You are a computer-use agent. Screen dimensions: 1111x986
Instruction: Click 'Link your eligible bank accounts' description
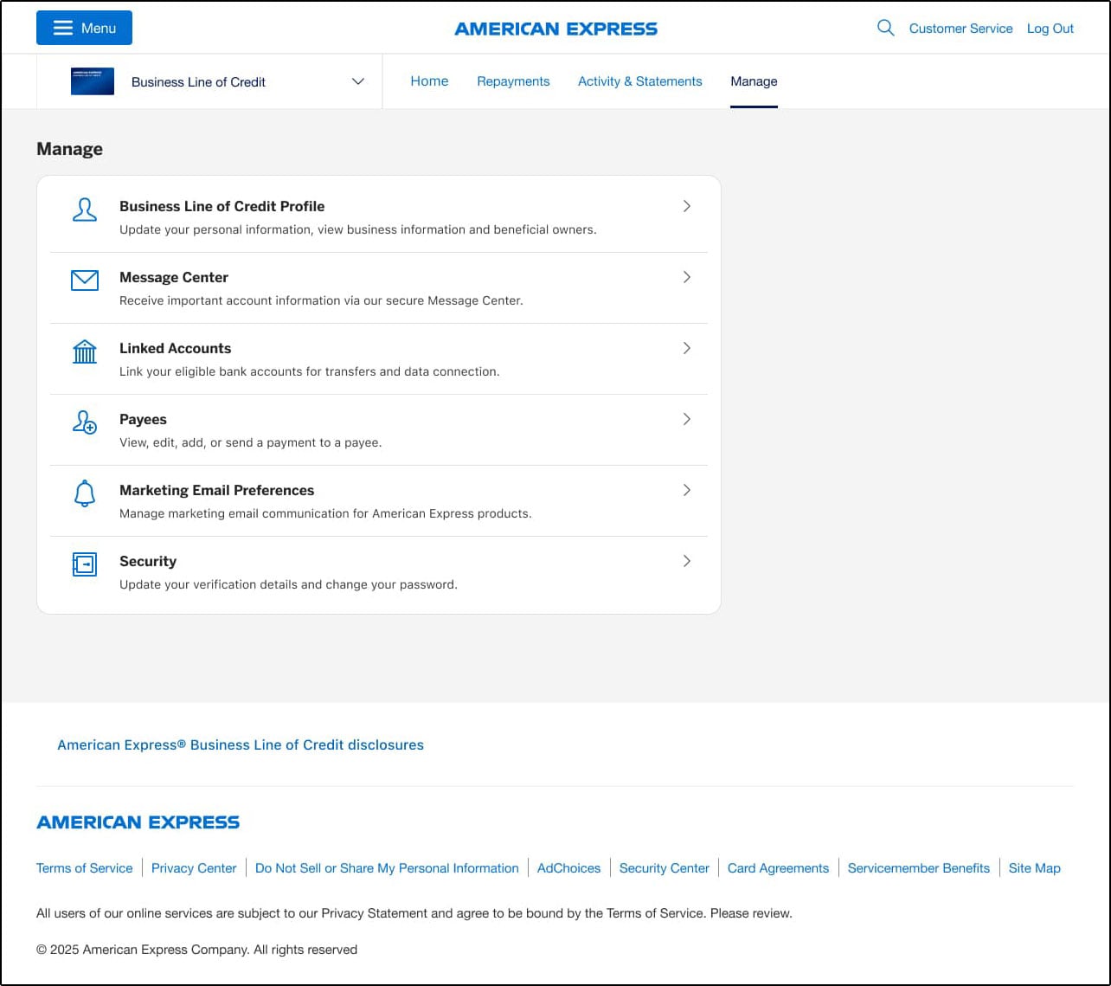310,371
